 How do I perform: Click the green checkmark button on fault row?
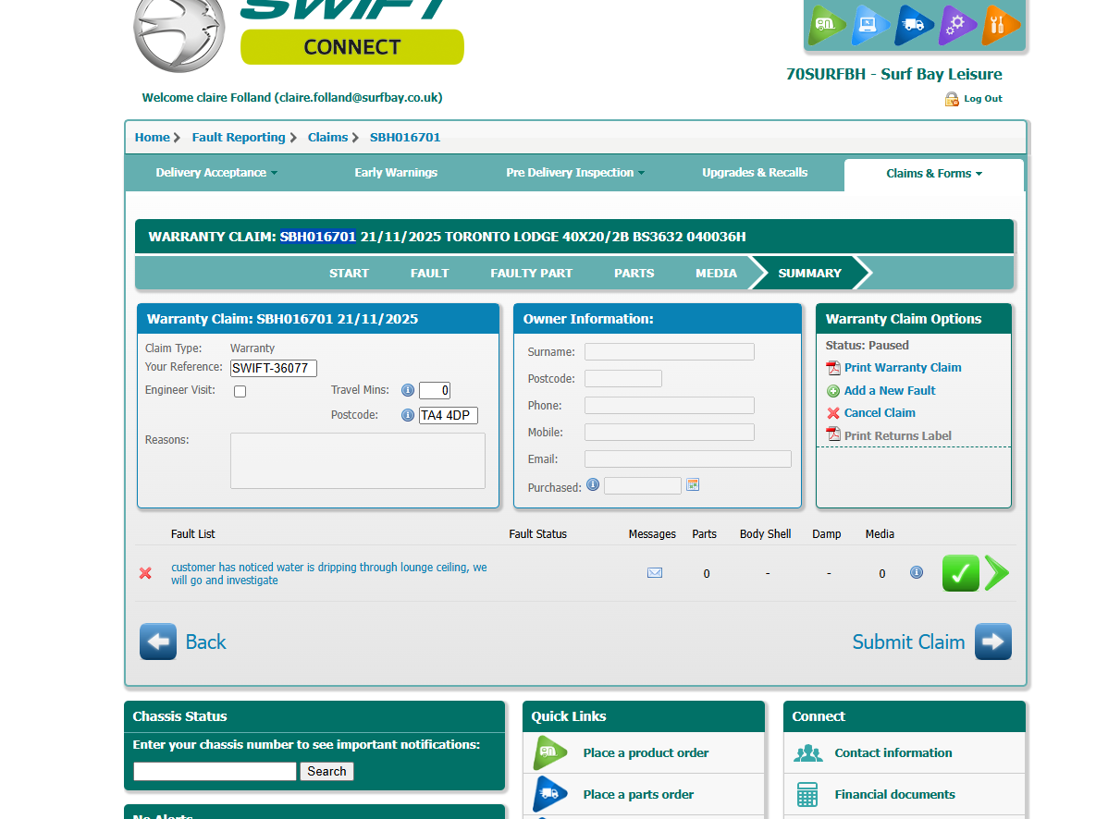point(960,573)
